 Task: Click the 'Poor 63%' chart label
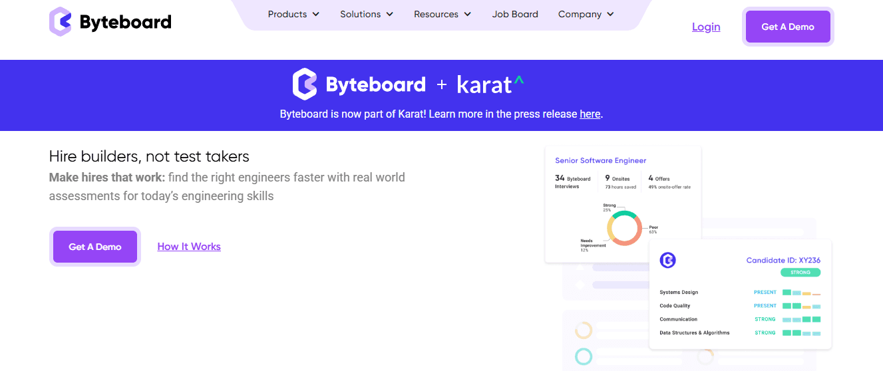tap(653, 229)
